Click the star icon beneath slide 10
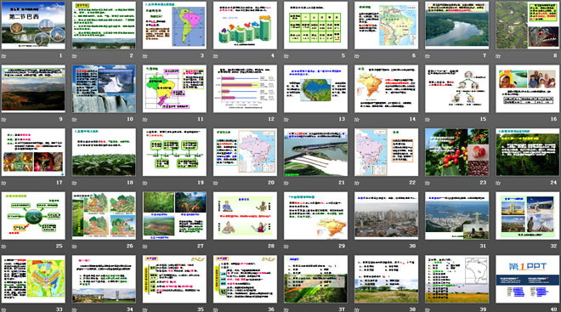 75,120
